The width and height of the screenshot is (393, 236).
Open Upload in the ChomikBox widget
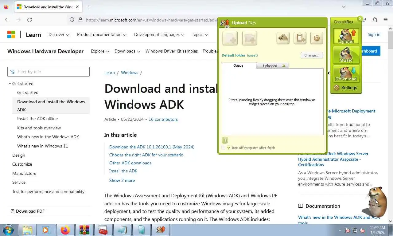click(x=346, y=36)
